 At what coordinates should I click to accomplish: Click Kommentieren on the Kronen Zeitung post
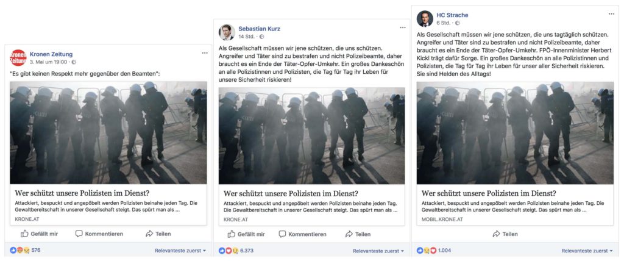pyautogui.click(x=99, y=234)
